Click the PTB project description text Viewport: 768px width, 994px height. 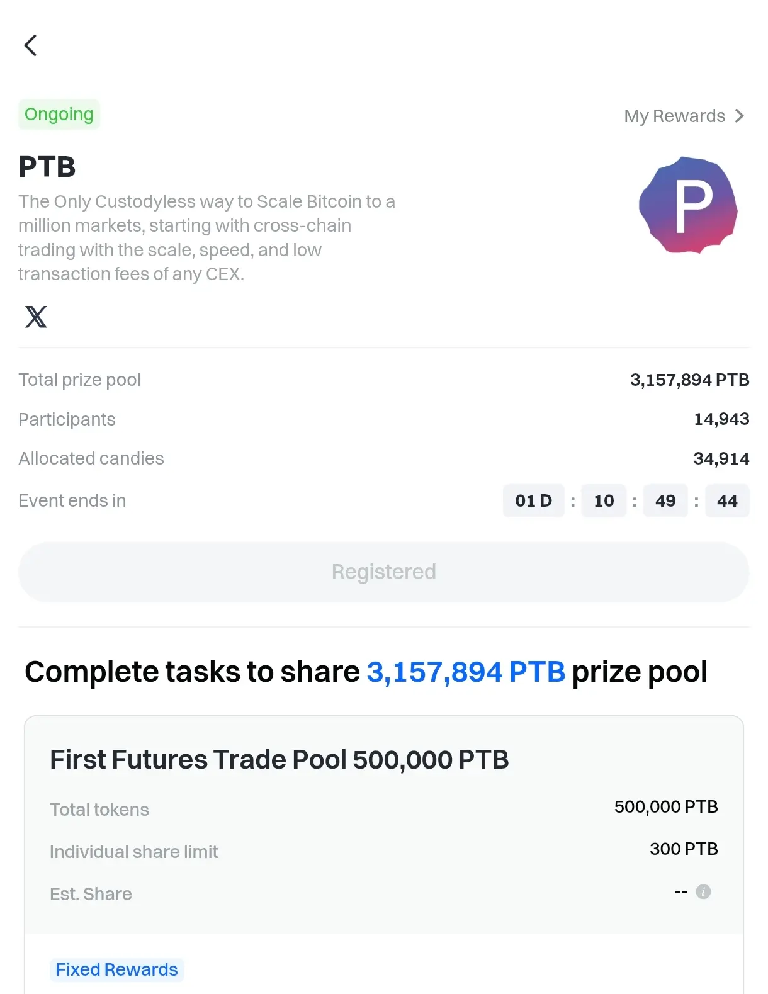click(206, 238)
